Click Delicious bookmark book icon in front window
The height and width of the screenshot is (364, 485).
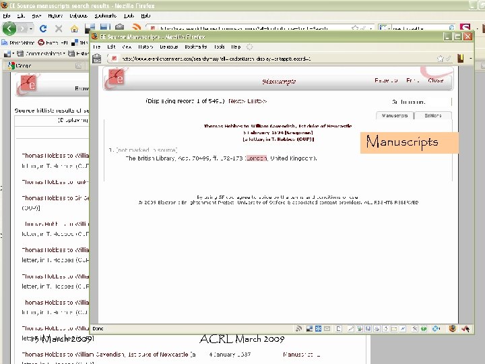point(461,58)
